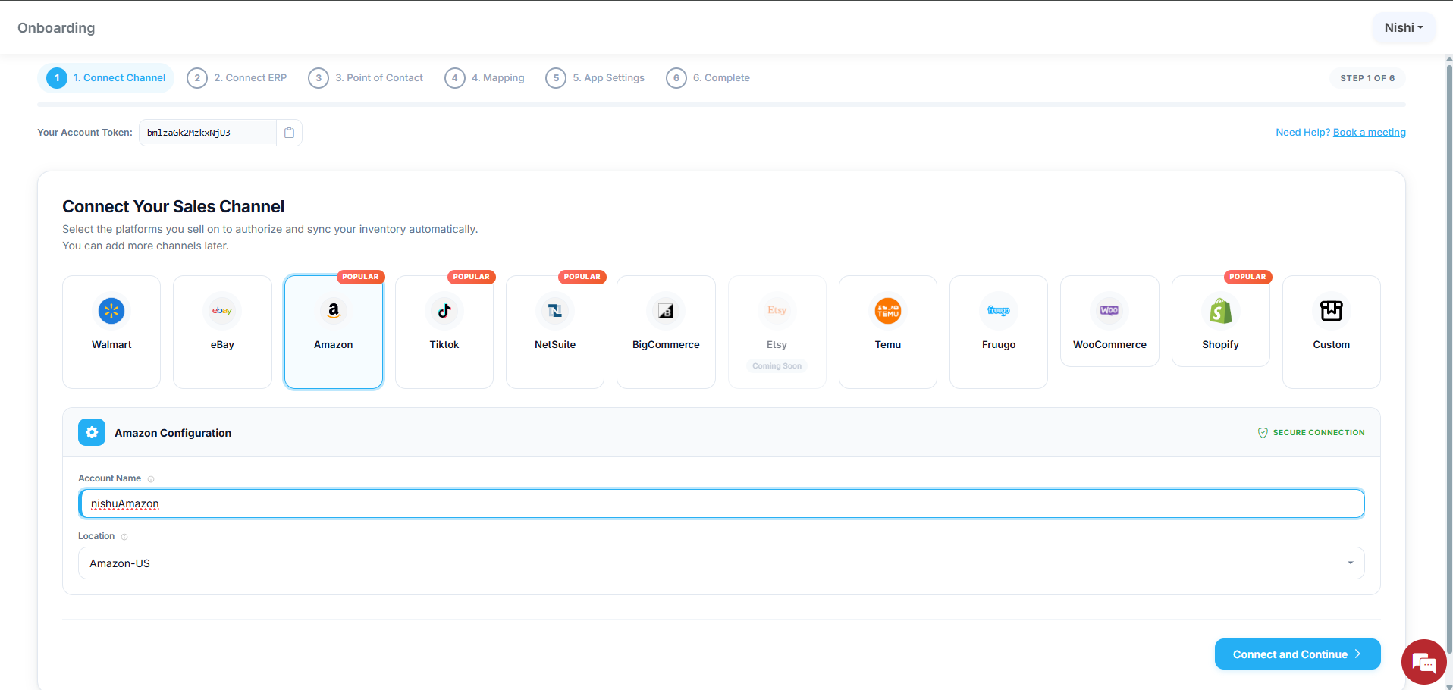Screen dimensions: 1453x690
Task: Pick the Temu channel icon
Action: 887,331
